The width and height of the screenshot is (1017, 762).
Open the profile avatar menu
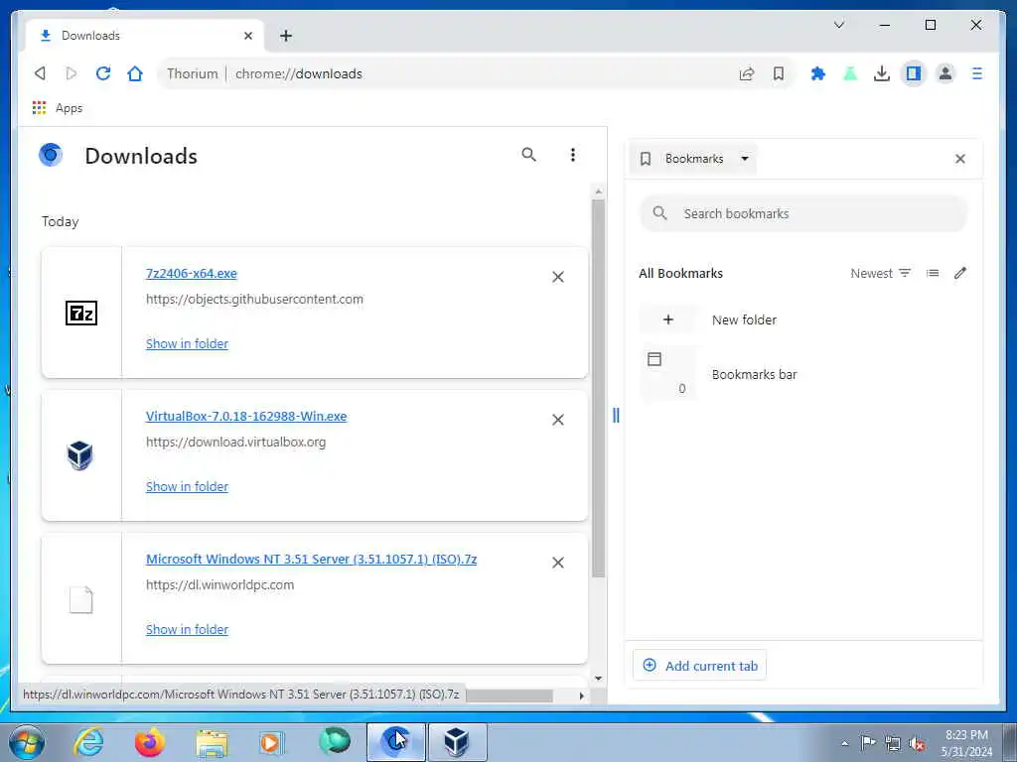tap(945, 73)
